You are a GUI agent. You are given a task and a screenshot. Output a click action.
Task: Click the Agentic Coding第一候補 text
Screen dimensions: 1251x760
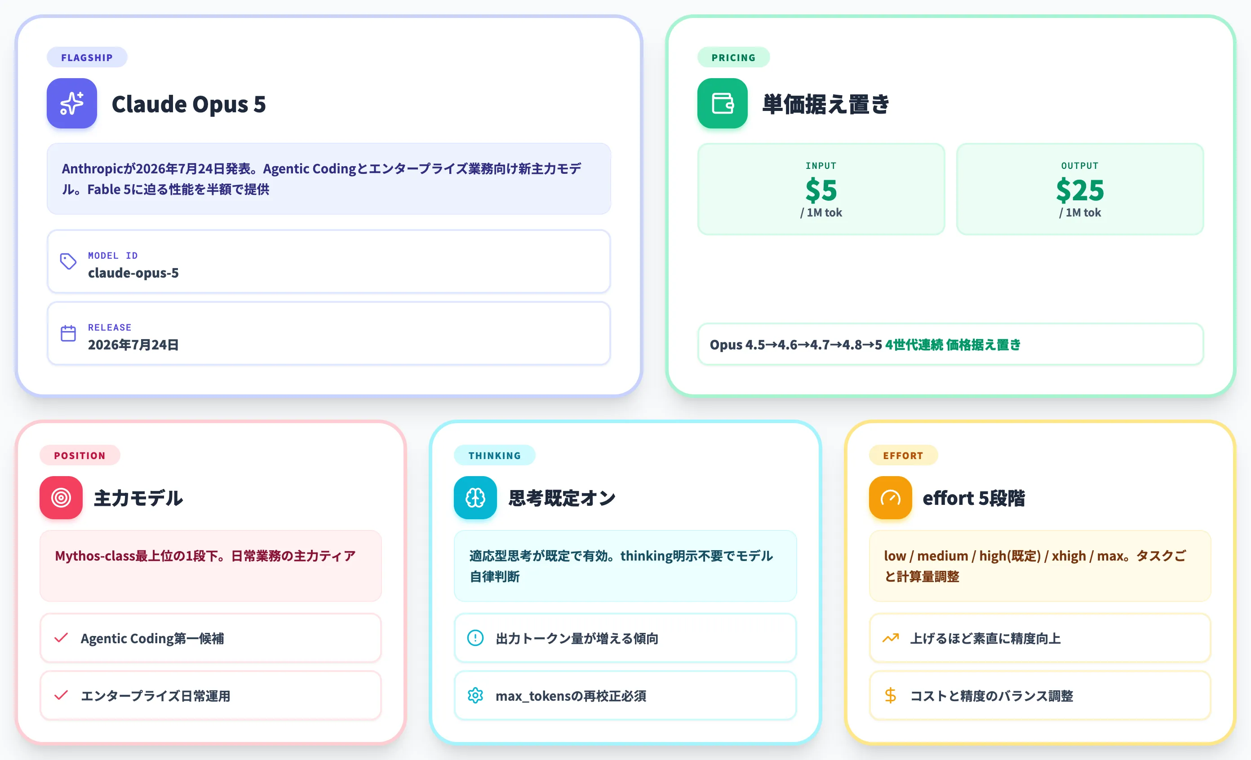tap(152, 638)
